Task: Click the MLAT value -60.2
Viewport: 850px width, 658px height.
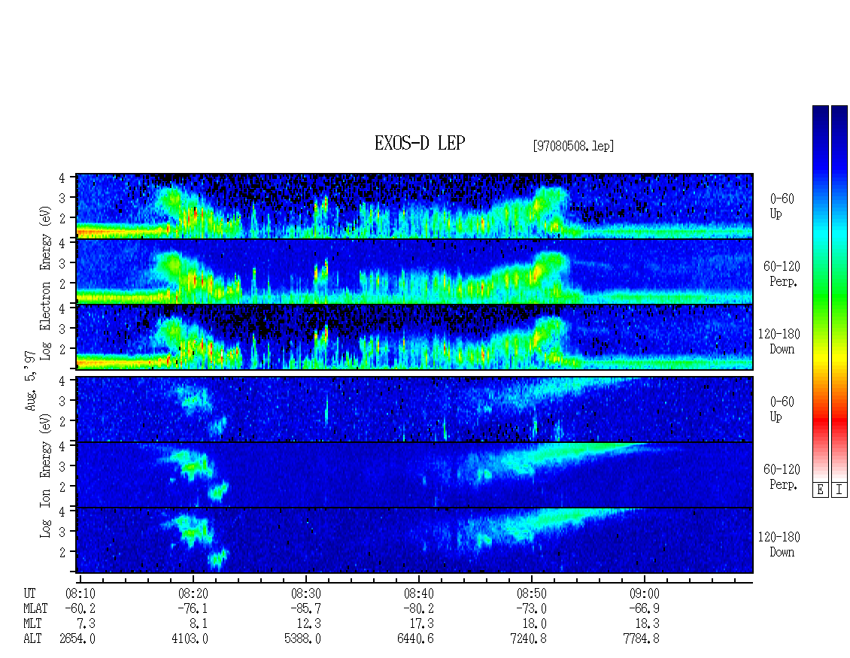Action: 80,608
